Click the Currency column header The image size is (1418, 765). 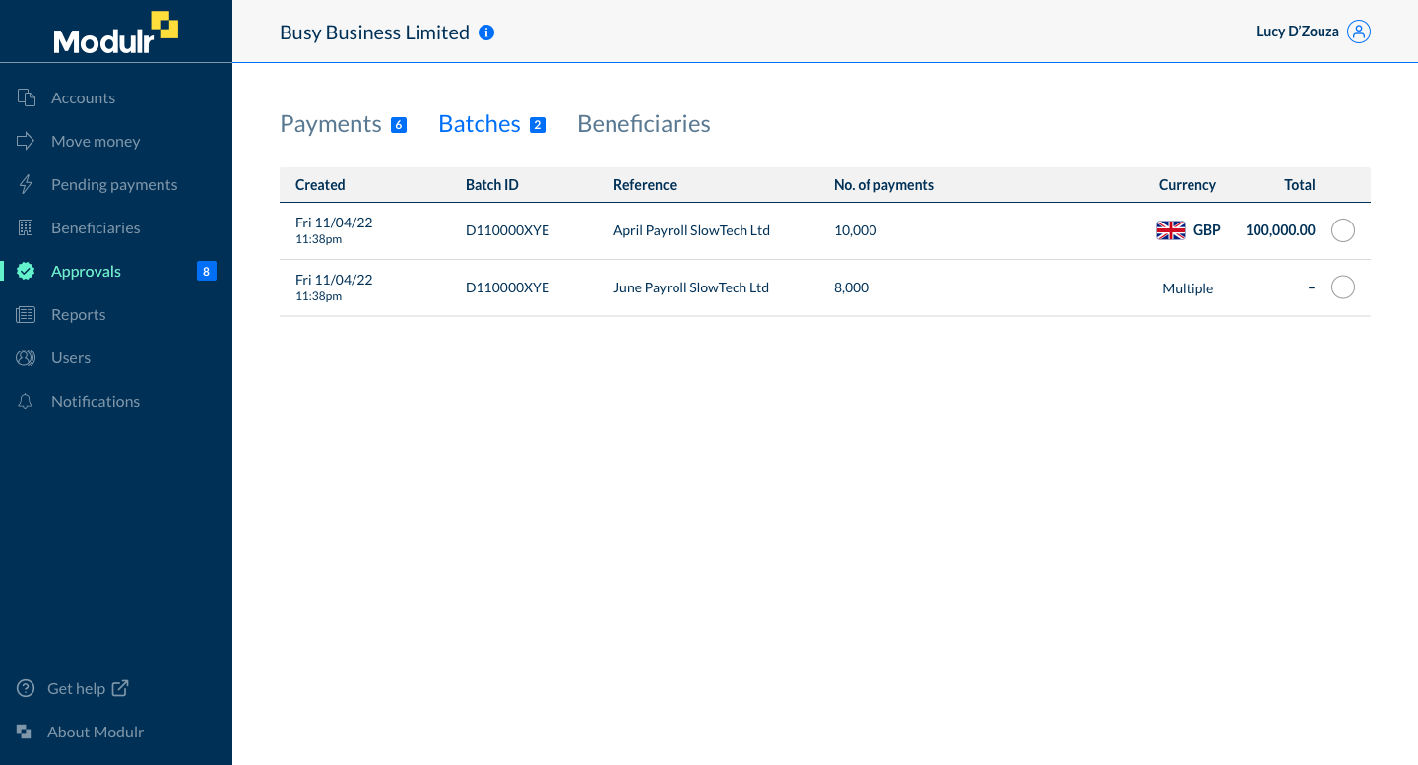tap(1188, 185)
